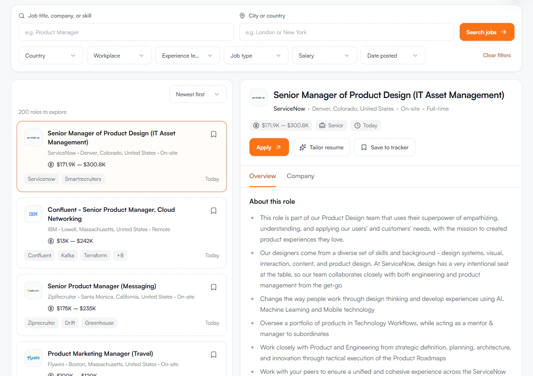533x376 pixels.
Task: Click the ServiceNow logo on first job card
Action: (33, 138)
